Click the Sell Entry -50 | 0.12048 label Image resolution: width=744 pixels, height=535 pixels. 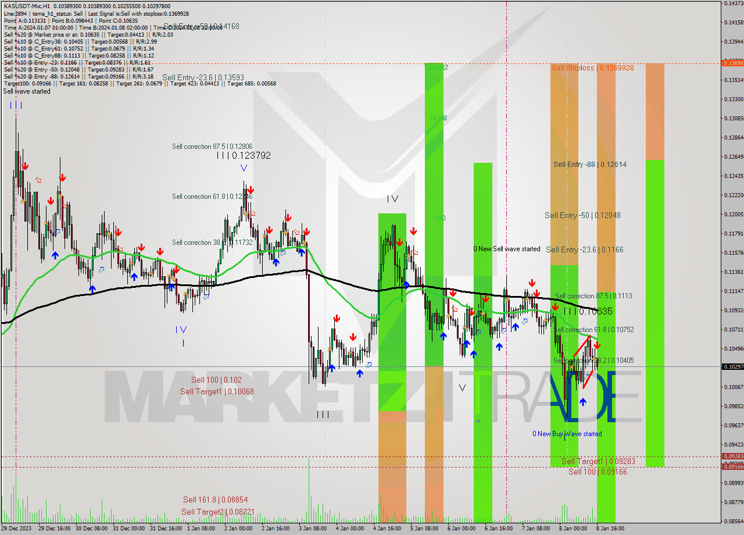(582, 215)
